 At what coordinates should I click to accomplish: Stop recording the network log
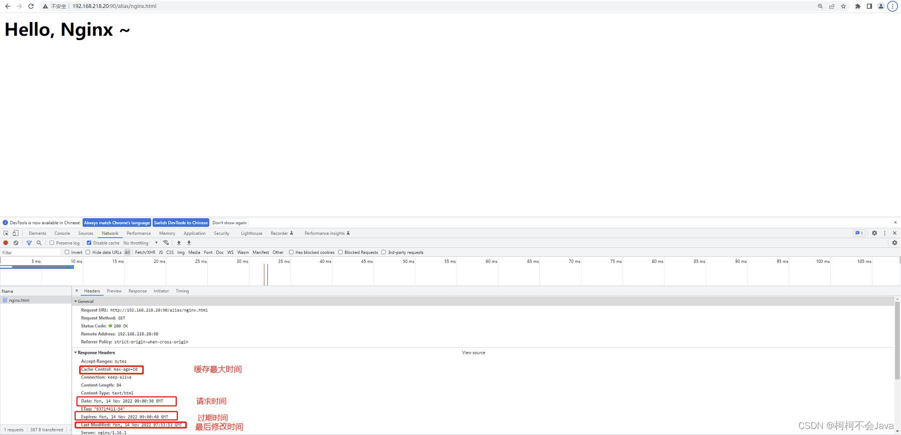(6, 243)
